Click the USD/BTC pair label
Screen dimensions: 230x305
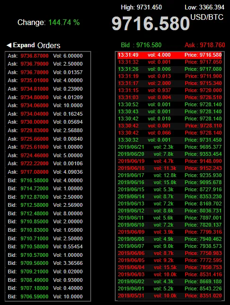click(207, 17)
